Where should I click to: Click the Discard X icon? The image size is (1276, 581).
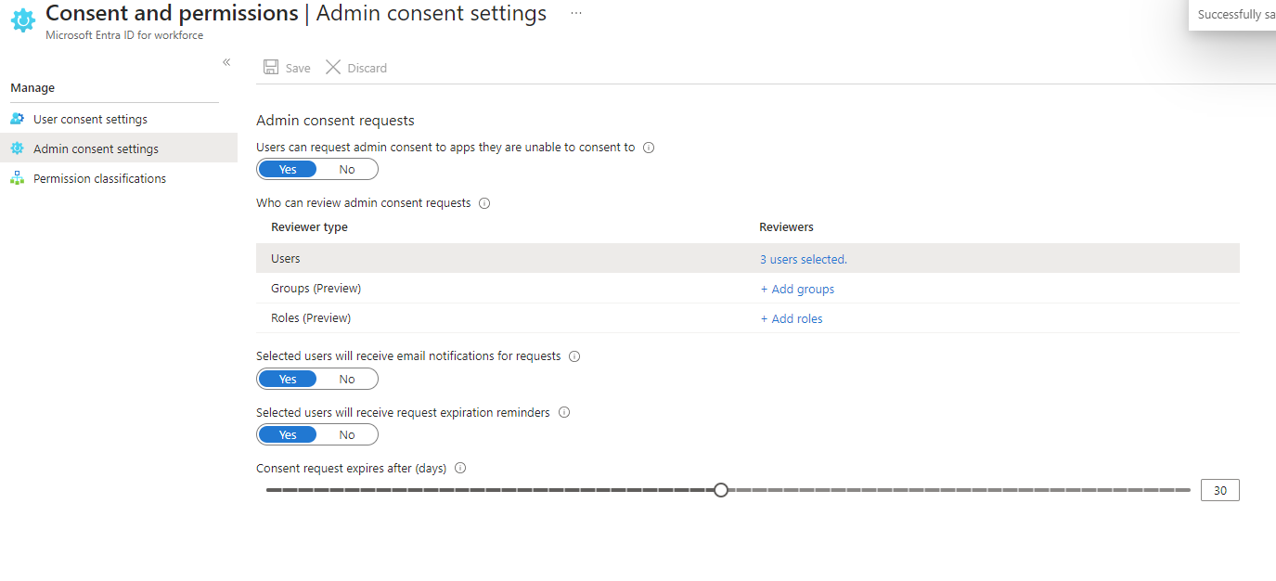(x=333, y=67)
